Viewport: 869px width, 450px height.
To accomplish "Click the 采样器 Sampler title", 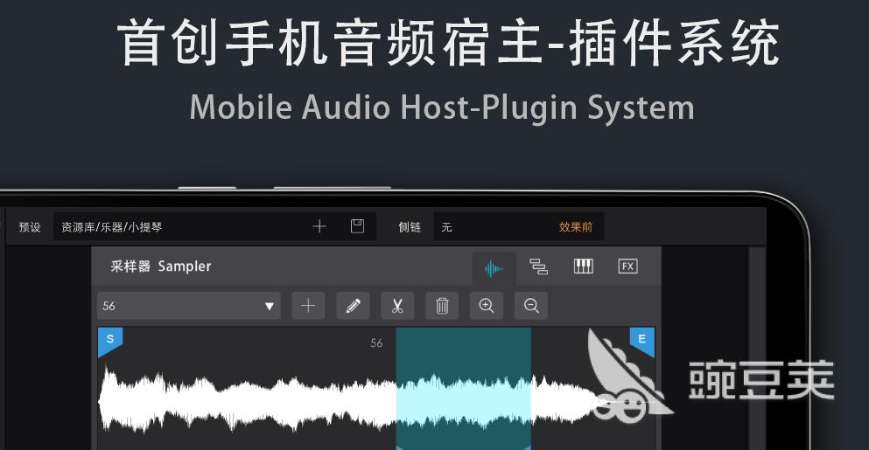I will 161,267.
